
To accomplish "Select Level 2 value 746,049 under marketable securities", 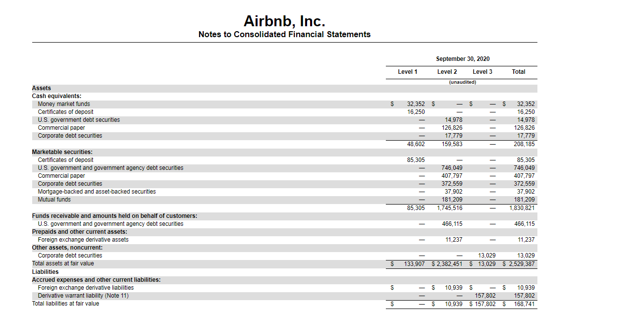I will (452, 168).
